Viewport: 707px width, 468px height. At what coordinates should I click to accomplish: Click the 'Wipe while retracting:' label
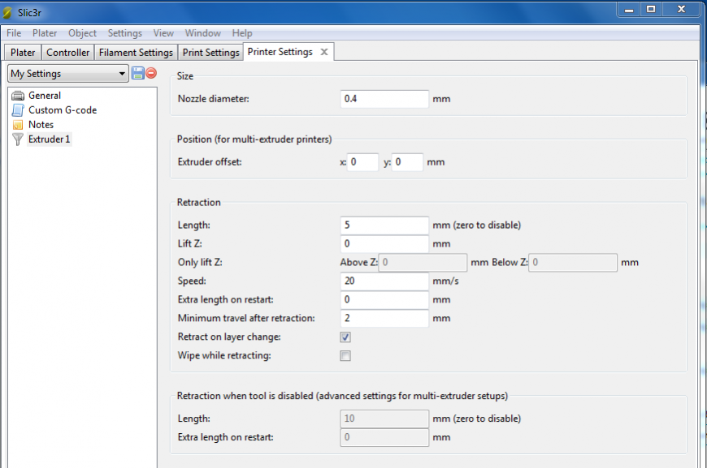pos(224,355)
